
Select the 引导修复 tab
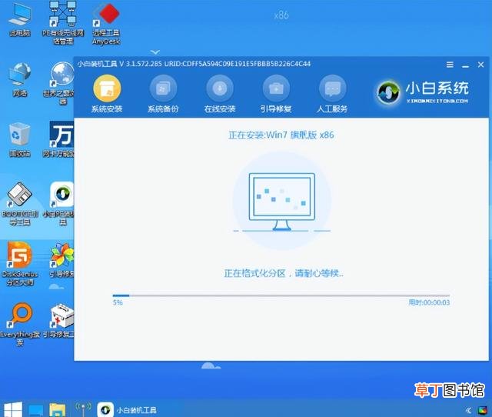coord(276,94)
